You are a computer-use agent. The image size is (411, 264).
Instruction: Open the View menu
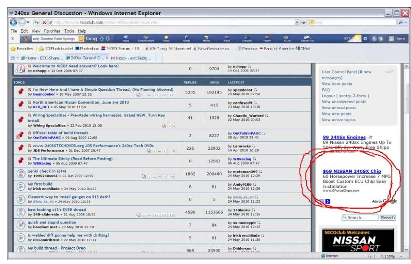(x=36, y=31)
